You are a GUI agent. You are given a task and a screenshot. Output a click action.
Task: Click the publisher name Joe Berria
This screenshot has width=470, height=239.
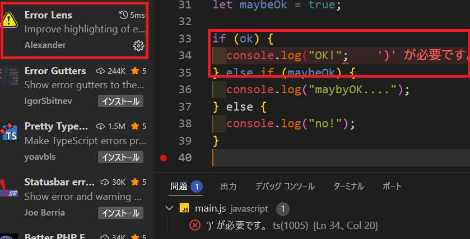tap(44, 213)
